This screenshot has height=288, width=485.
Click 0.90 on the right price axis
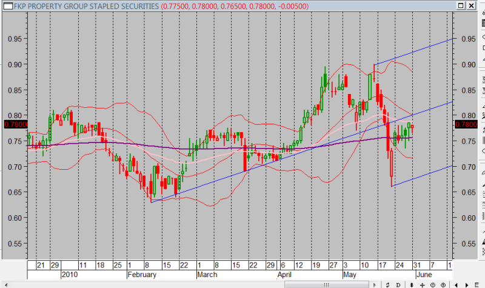pos(469,65)
